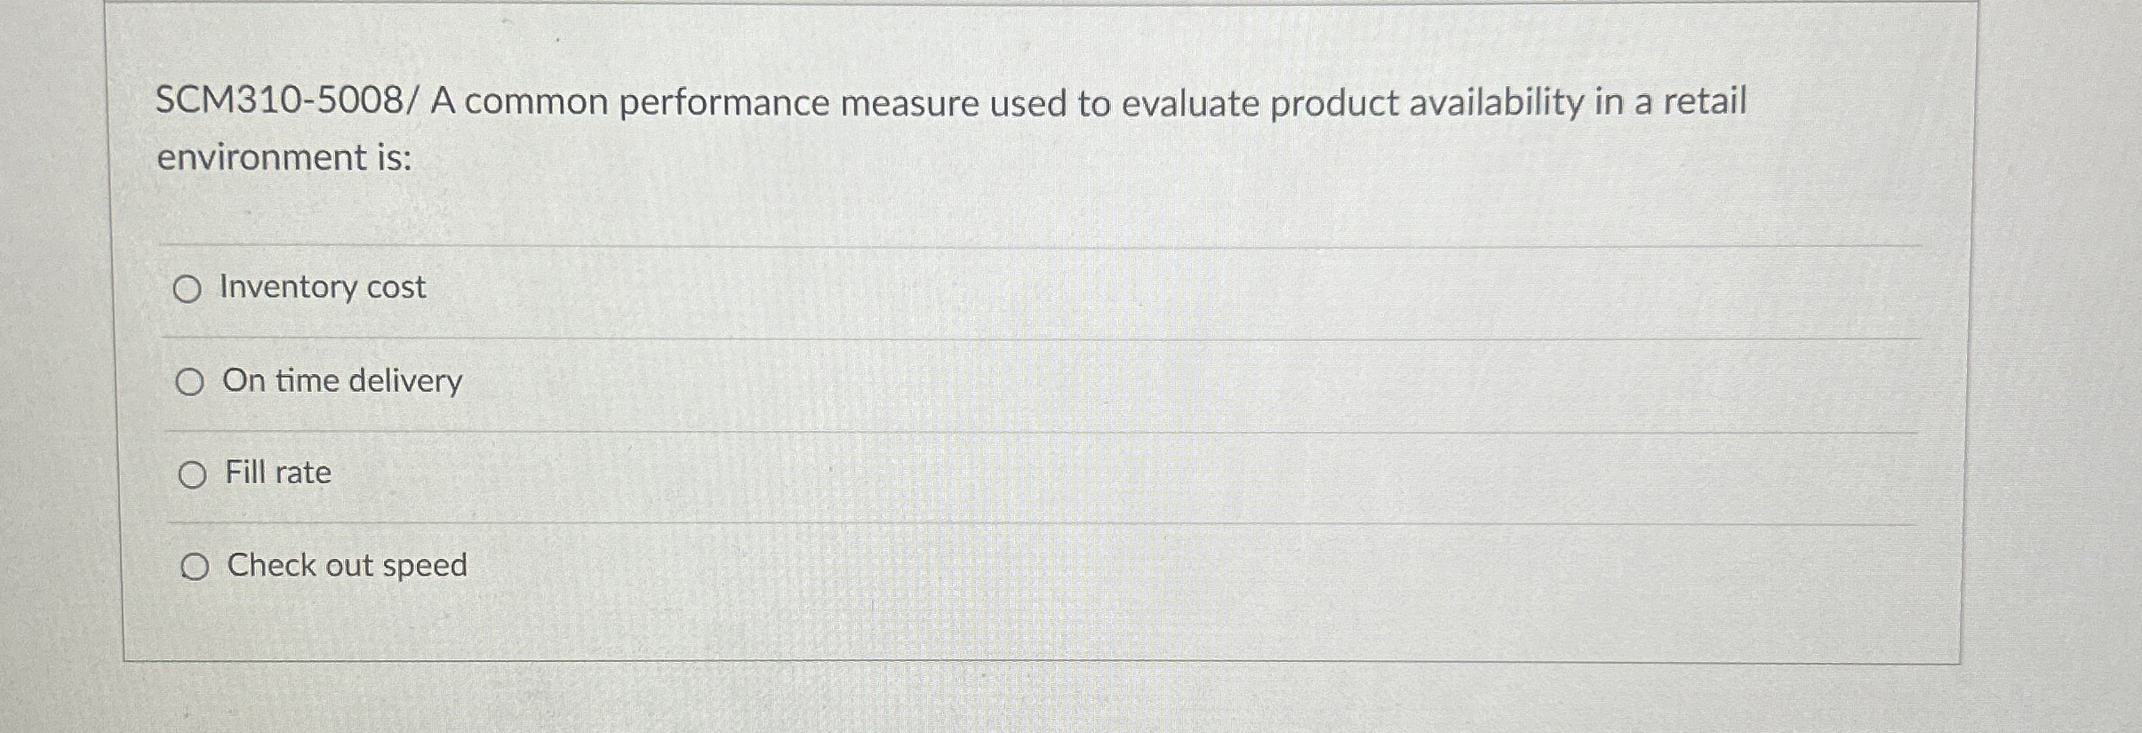Select the Check out speed radio button
2142x733 pixels.
196,566
